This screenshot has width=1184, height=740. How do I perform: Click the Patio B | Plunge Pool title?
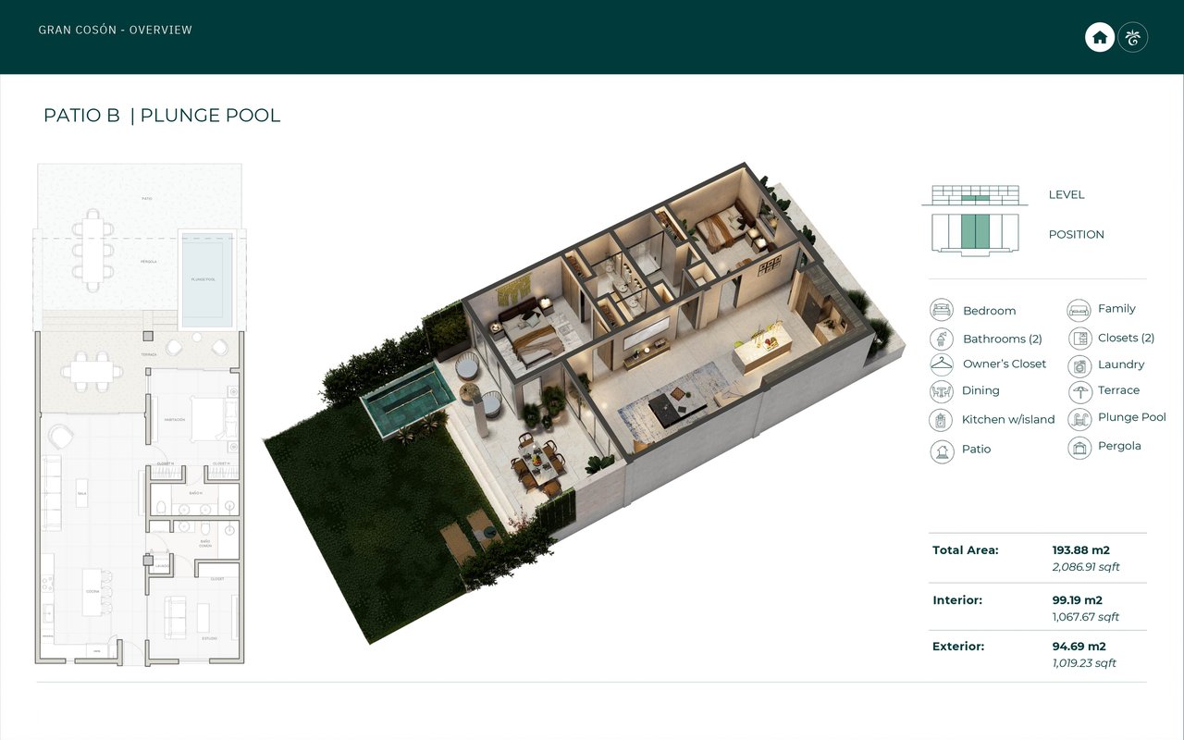click(162, 116)
